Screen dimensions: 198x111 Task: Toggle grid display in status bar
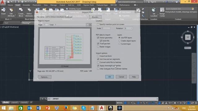point(125,103)
